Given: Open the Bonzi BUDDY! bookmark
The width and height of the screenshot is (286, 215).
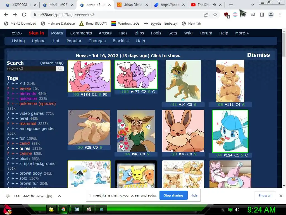Looking at the screenshot, I should point(93,24).
